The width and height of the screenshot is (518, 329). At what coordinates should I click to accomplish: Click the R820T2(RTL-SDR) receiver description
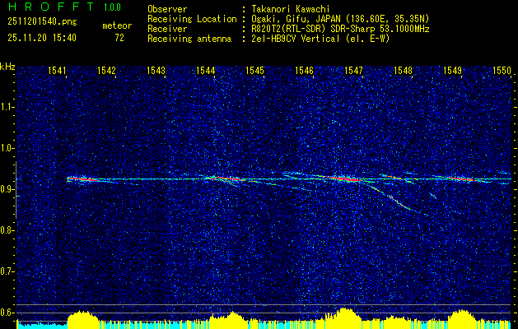[340, 29]
